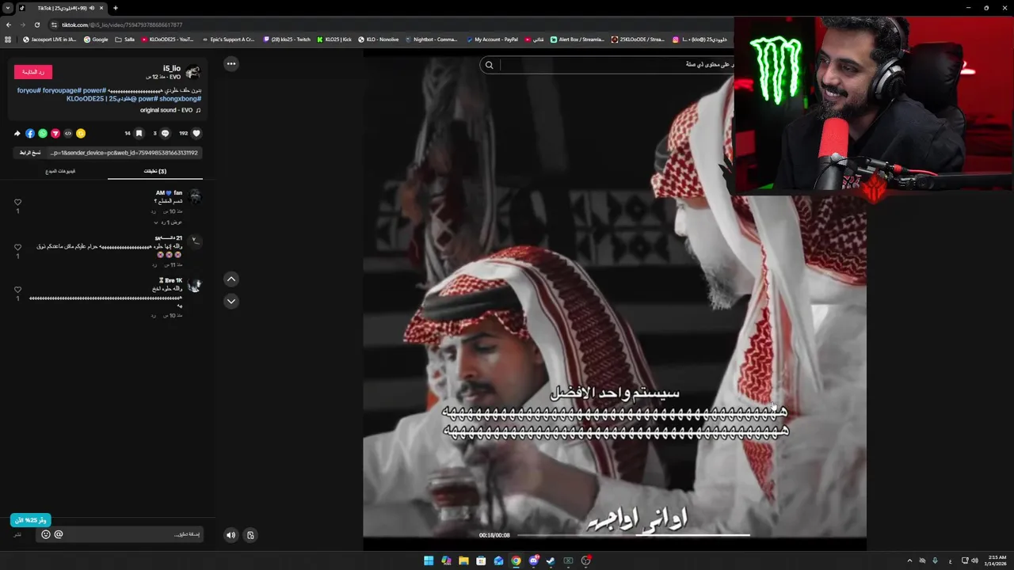Screen dimensions: 1014x570
Task: Share the video on Facebook
Action: click(x=30, y=133)
